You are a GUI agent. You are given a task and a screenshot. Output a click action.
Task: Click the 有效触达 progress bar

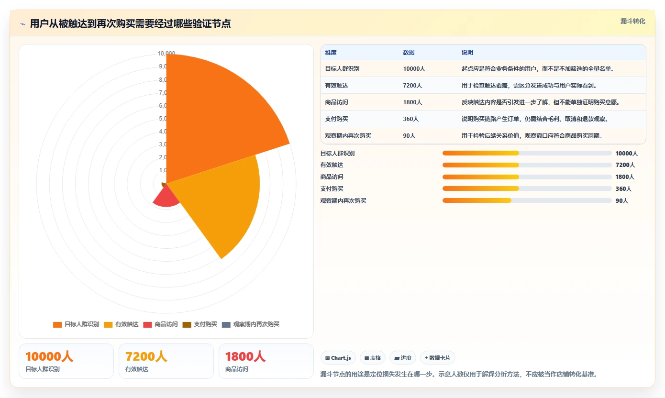coord(527,165)
